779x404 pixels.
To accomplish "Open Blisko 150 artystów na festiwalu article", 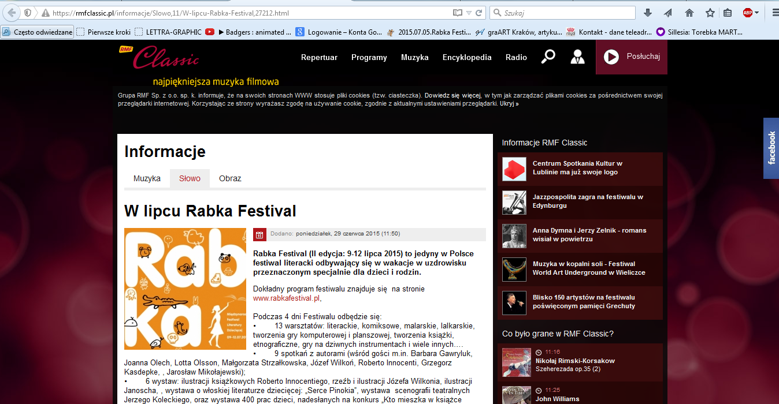I will [x=584, y=302].
